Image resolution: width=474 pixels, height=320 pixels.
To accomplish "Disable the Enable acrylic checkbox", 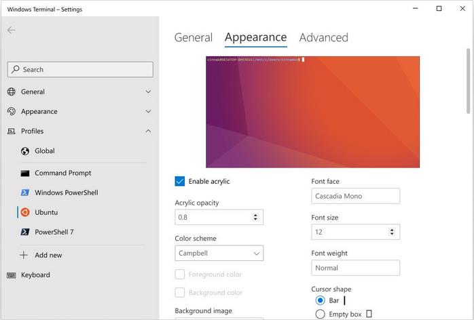I will coord(180,181).
